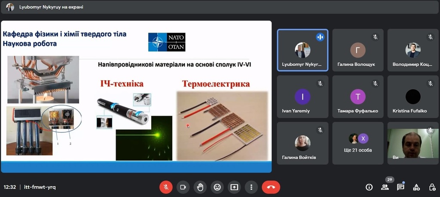Leave the call with red hang-up button
440x197 pixels.
pos(271,187)
